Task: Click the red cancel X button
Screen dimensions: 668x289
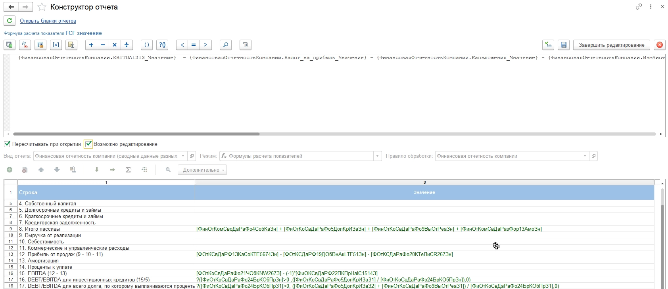Action: (x=660, y=45)
